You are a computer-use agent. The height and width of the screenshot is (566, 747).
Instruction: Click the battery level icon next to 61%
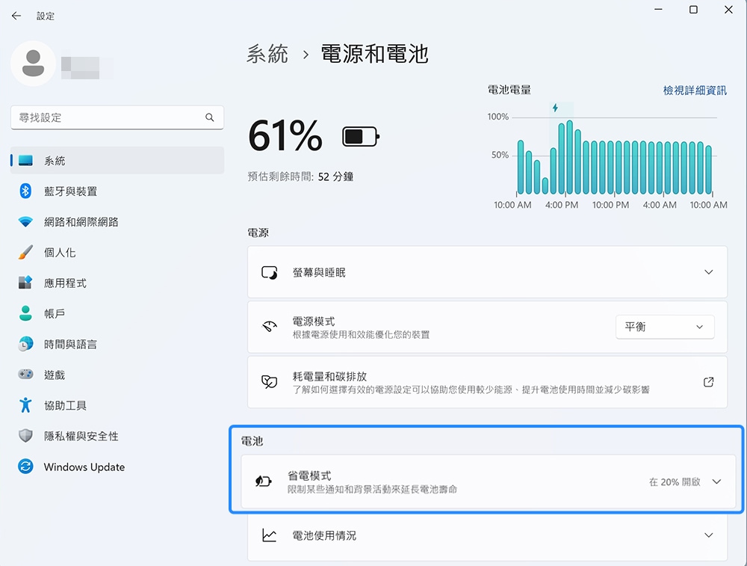[x=361, y=137]
